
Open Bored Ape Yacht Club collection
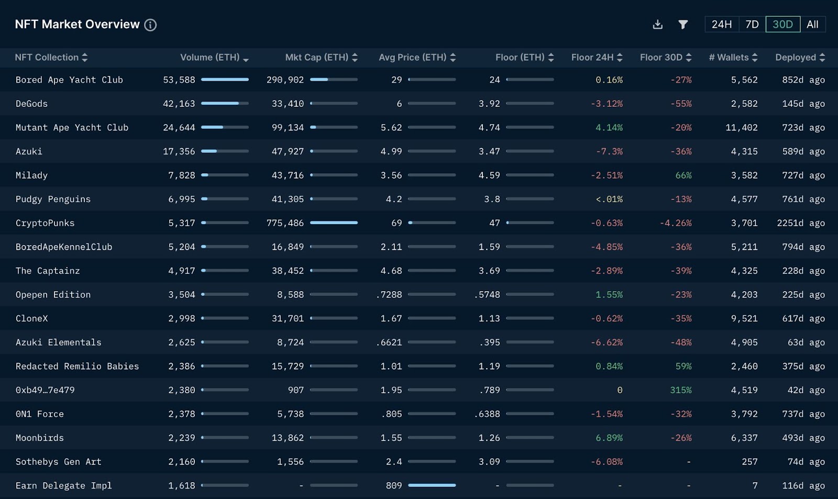pyautogui.click(x=69, y=80)
